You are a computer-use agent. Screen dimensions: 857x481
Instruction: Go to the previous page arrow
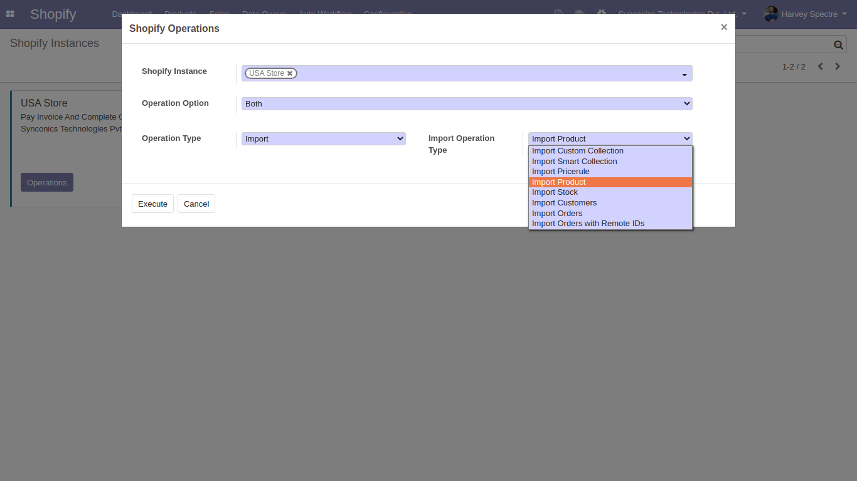pyautogui.click(x=820, y=66)
